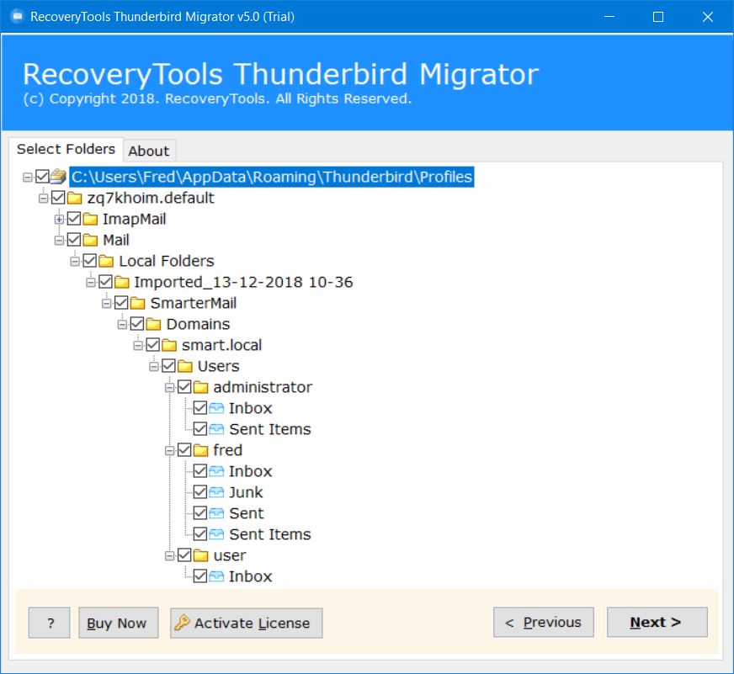Click the ImapMail folder icon
Image resolution: width=734 pixels, height=674 pixels.
(x=90, y=219)
